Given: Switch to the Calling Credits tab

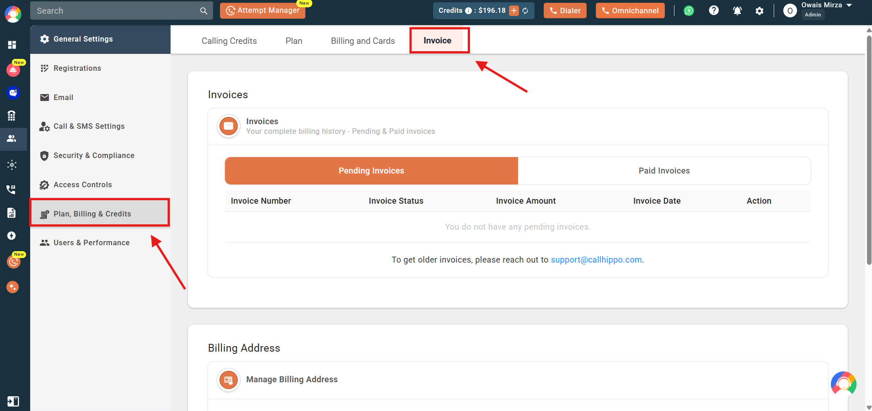Looking at the screenshot, I should (229, 41).
